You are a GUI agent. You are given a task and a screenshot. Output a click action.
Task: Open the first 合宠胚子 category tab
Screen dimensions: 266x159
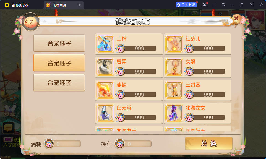tap(59, 43)
